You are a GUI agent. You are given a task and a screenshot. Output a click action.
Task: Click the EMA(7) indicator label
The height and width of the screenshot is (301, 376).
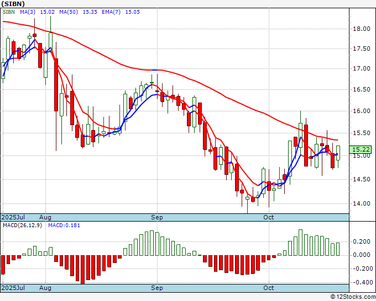pyautogui.click(x=111, y=12)
